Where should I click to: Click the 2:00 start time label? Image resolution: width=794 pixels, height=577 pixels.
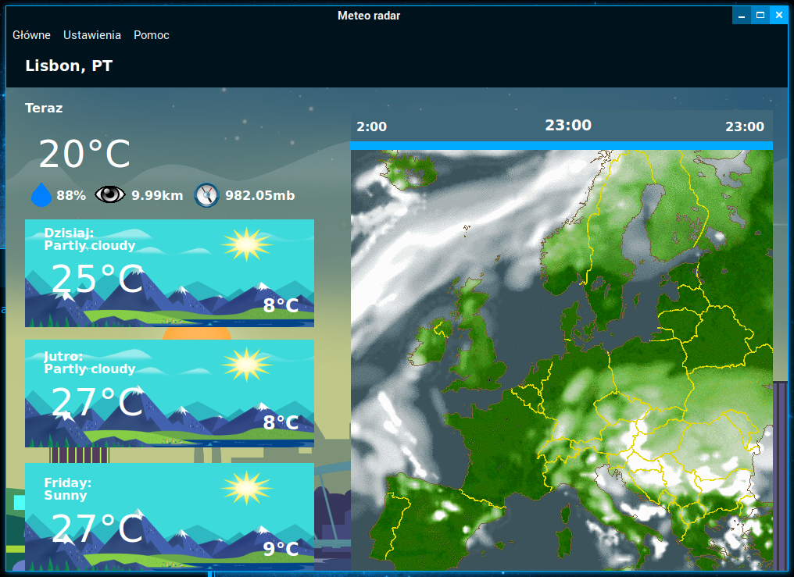tap(372, 126)
